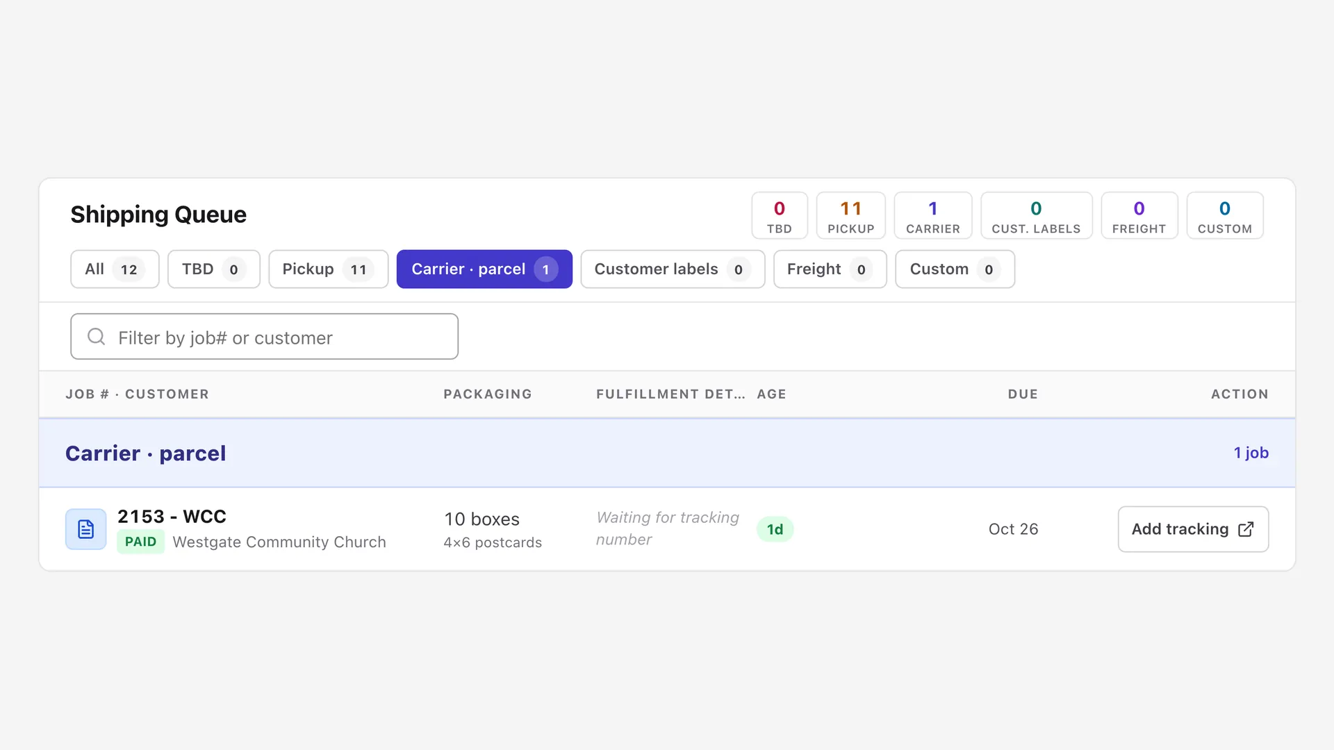
Task: Focus the filter by job# field
Action: coord(264,337)
